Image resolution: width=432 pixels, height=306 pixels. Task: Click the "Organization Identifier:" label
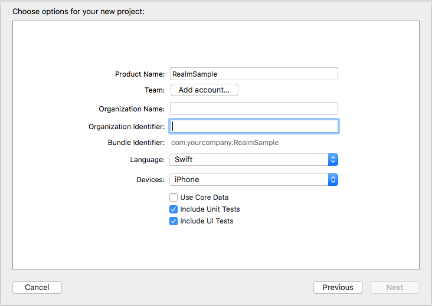point(126,127)
